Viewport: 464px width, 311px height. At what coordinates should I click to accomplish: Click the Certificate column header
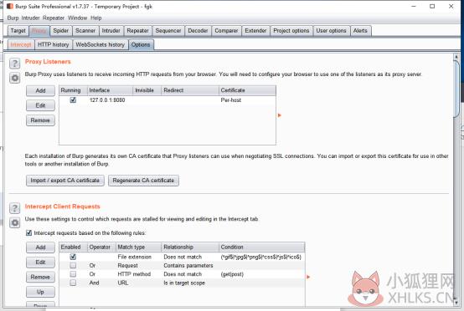pyautogui.click(x=247, y=90)
